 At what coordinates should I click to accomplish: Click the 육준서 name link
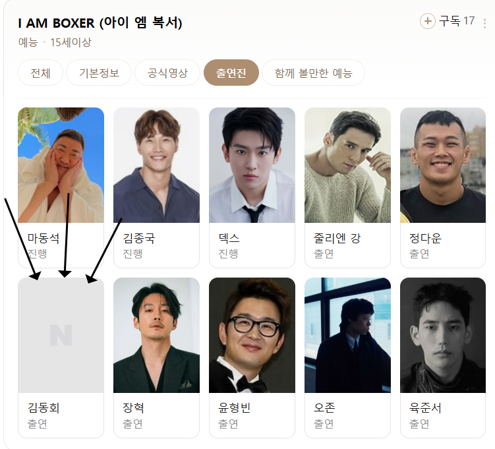point(425,408)
